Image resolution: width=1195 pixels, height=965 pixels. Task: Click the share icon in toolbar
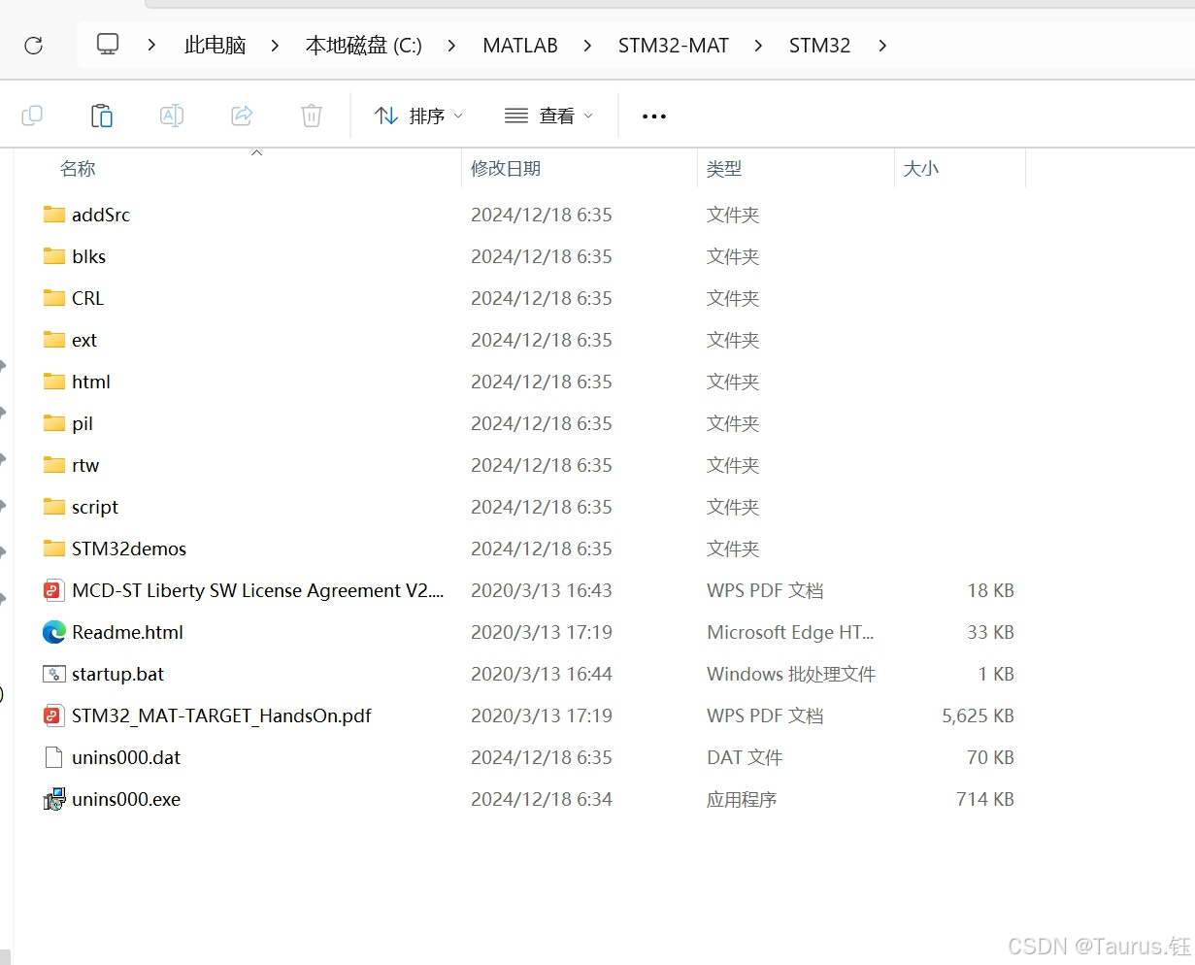click(242, 116)
